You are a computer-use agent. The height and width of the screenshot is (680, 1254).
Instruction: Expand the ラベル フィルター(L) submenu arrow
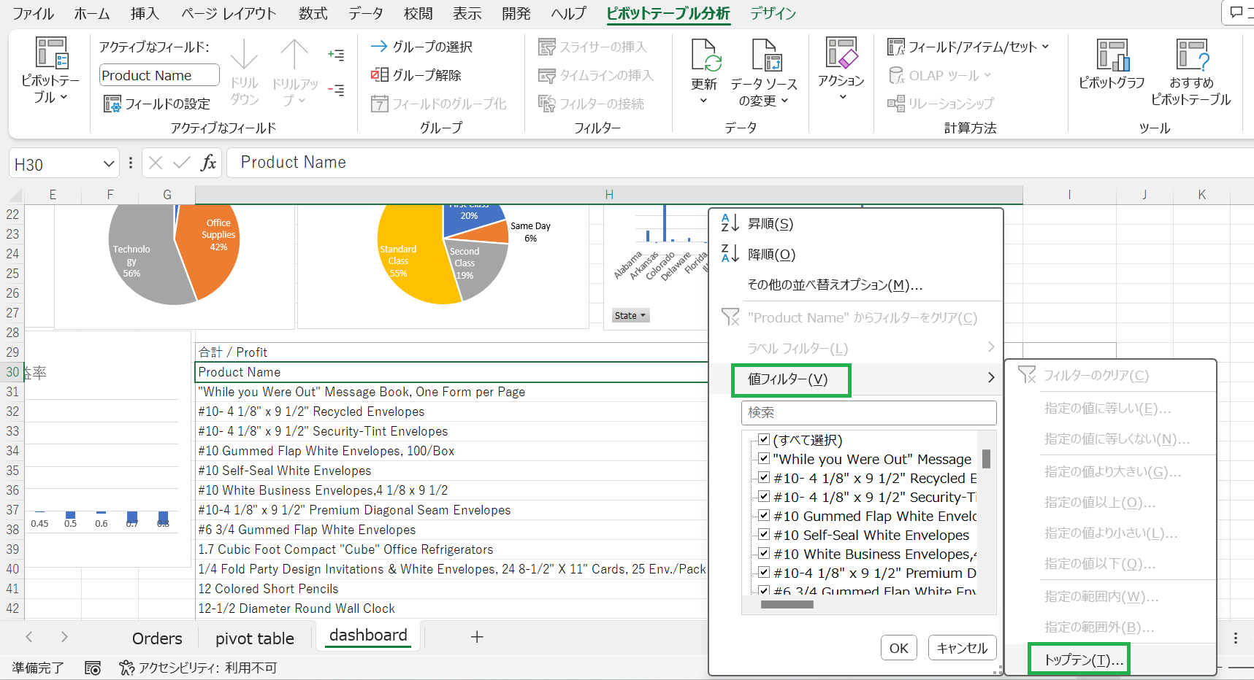click(x=991, y=347)
